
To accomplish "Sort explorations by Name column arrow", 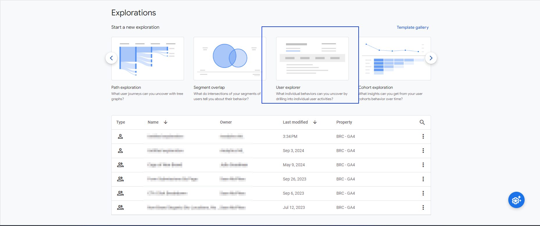I will pos(166,122).
